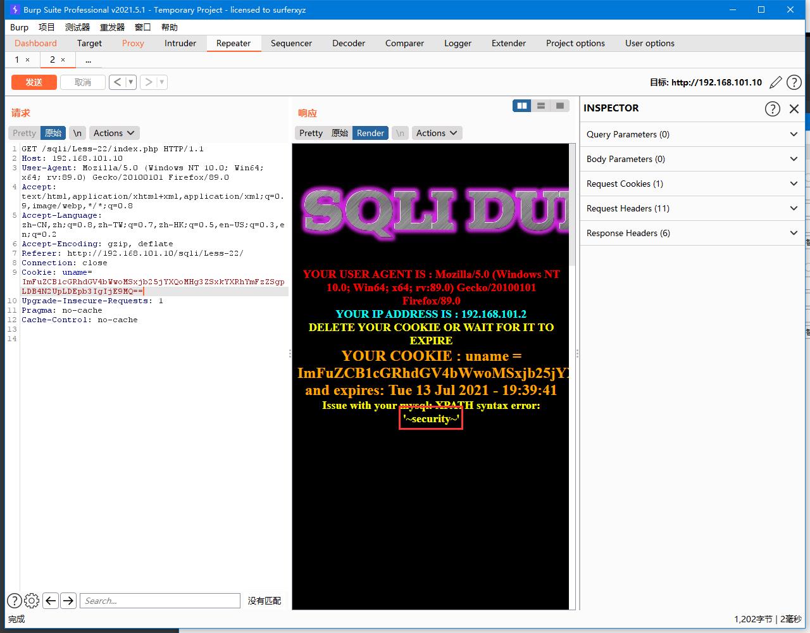The width and height of the screenshot is (810, 633).
Task: Click the edit target pencil icon
Action: pyautogui.click(x=776, y=82)
